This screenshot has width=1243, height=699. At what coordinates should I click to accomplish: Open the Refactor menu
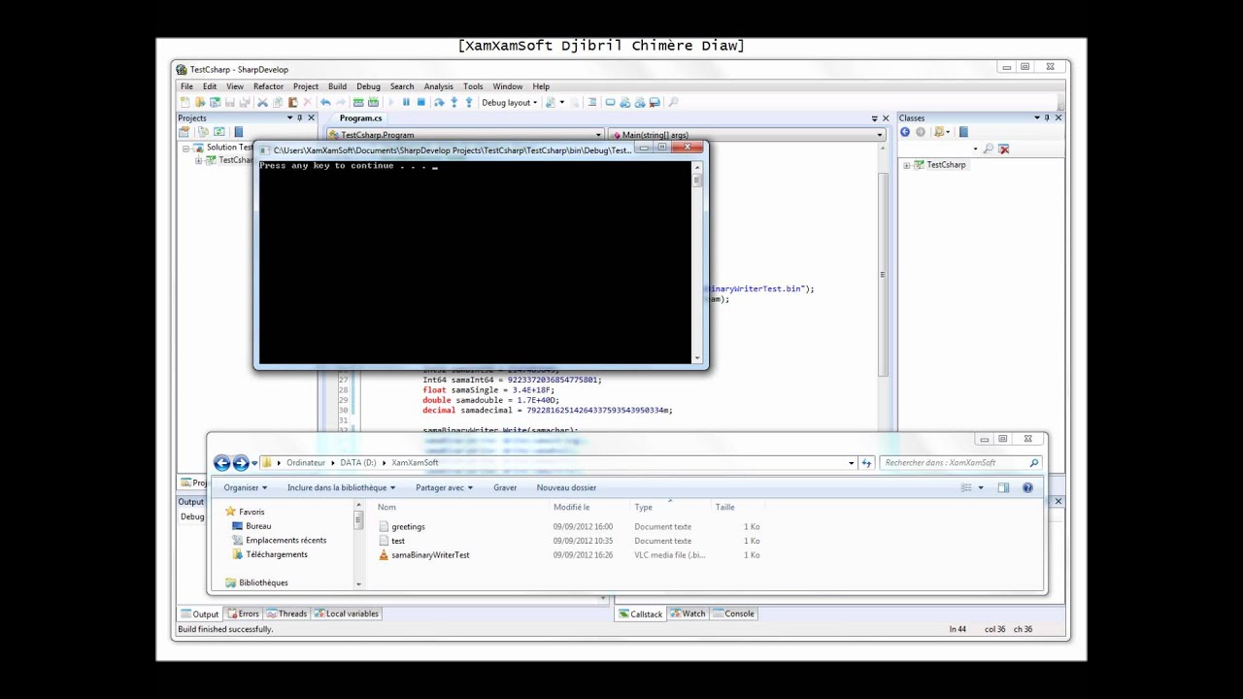coord(268,86)
